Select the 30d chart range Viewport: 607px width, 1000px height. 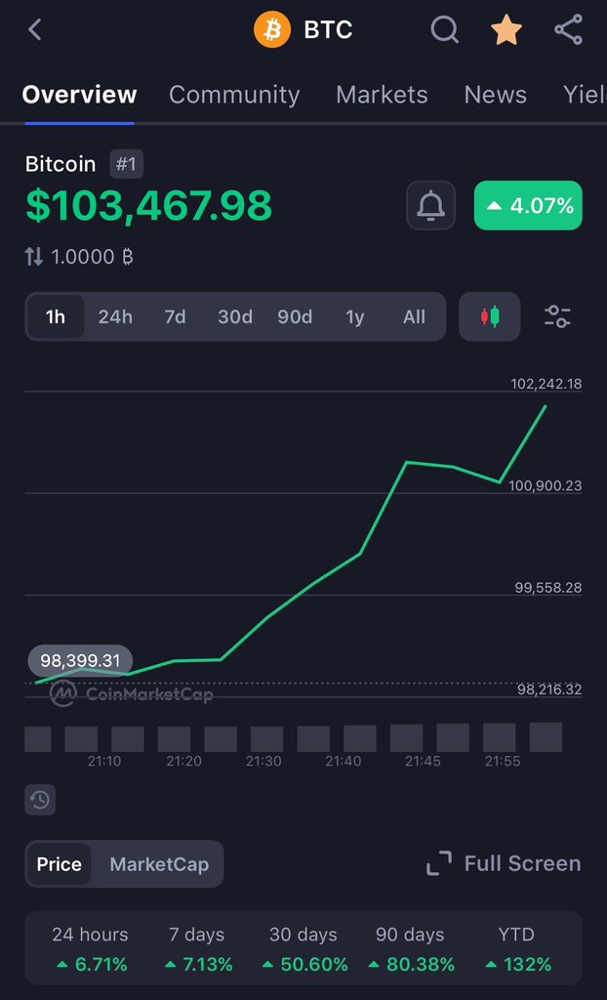235,316
